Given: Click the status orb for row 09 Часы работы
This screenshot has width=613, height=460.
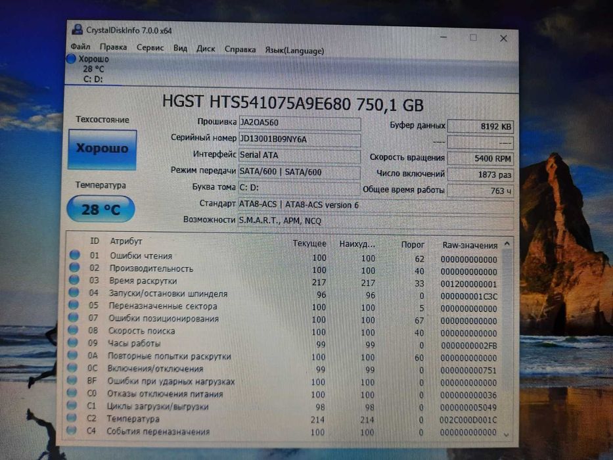Looking at the screenshot, I should pyautogui.click(x=72, y=342).
